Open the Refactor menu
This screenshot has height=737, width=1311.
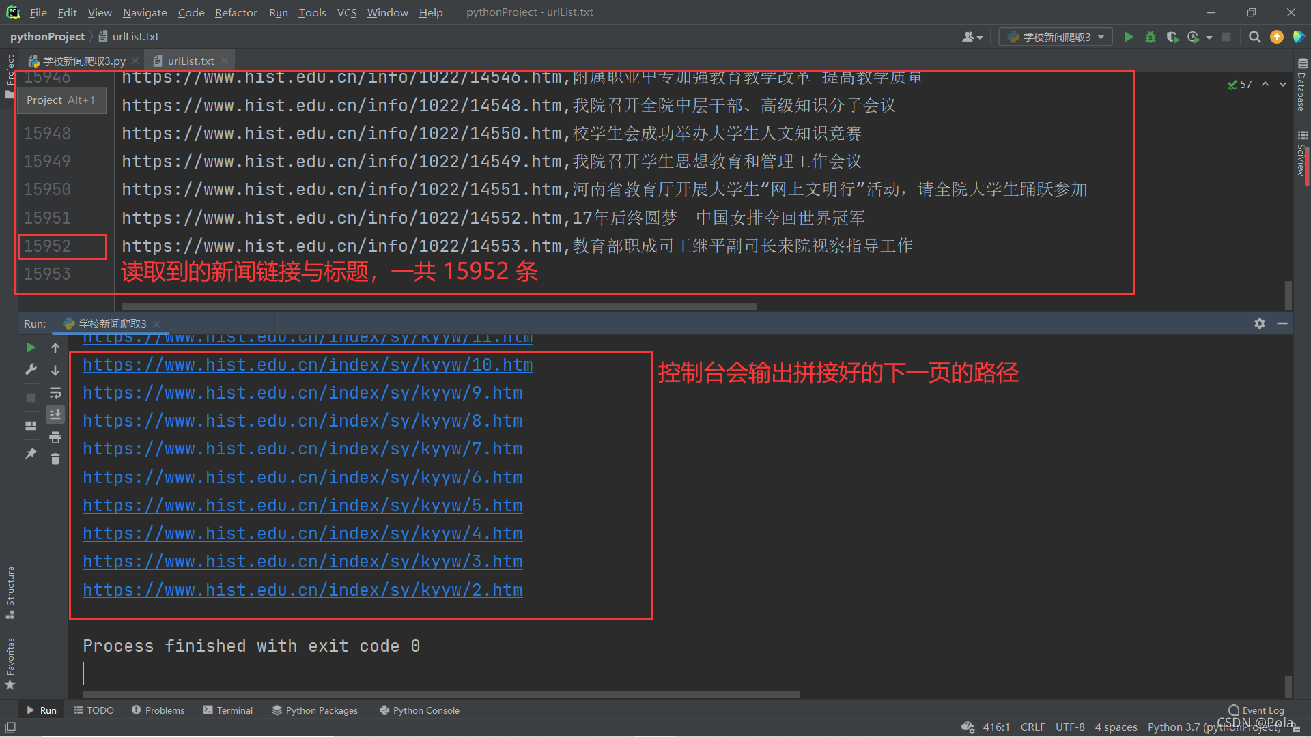point(236,12)
